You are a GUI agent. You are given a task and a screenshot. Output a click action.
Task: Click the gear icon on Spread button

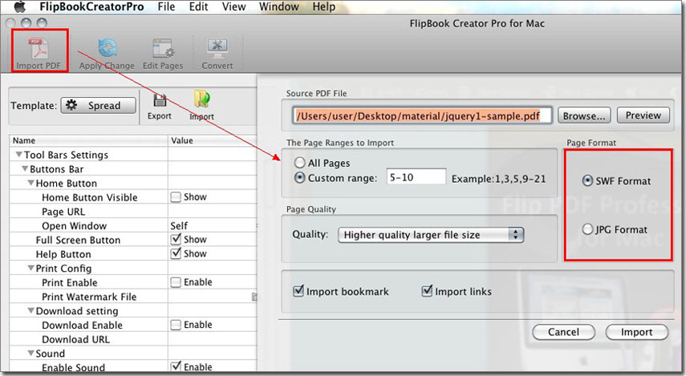click(71, 105)
